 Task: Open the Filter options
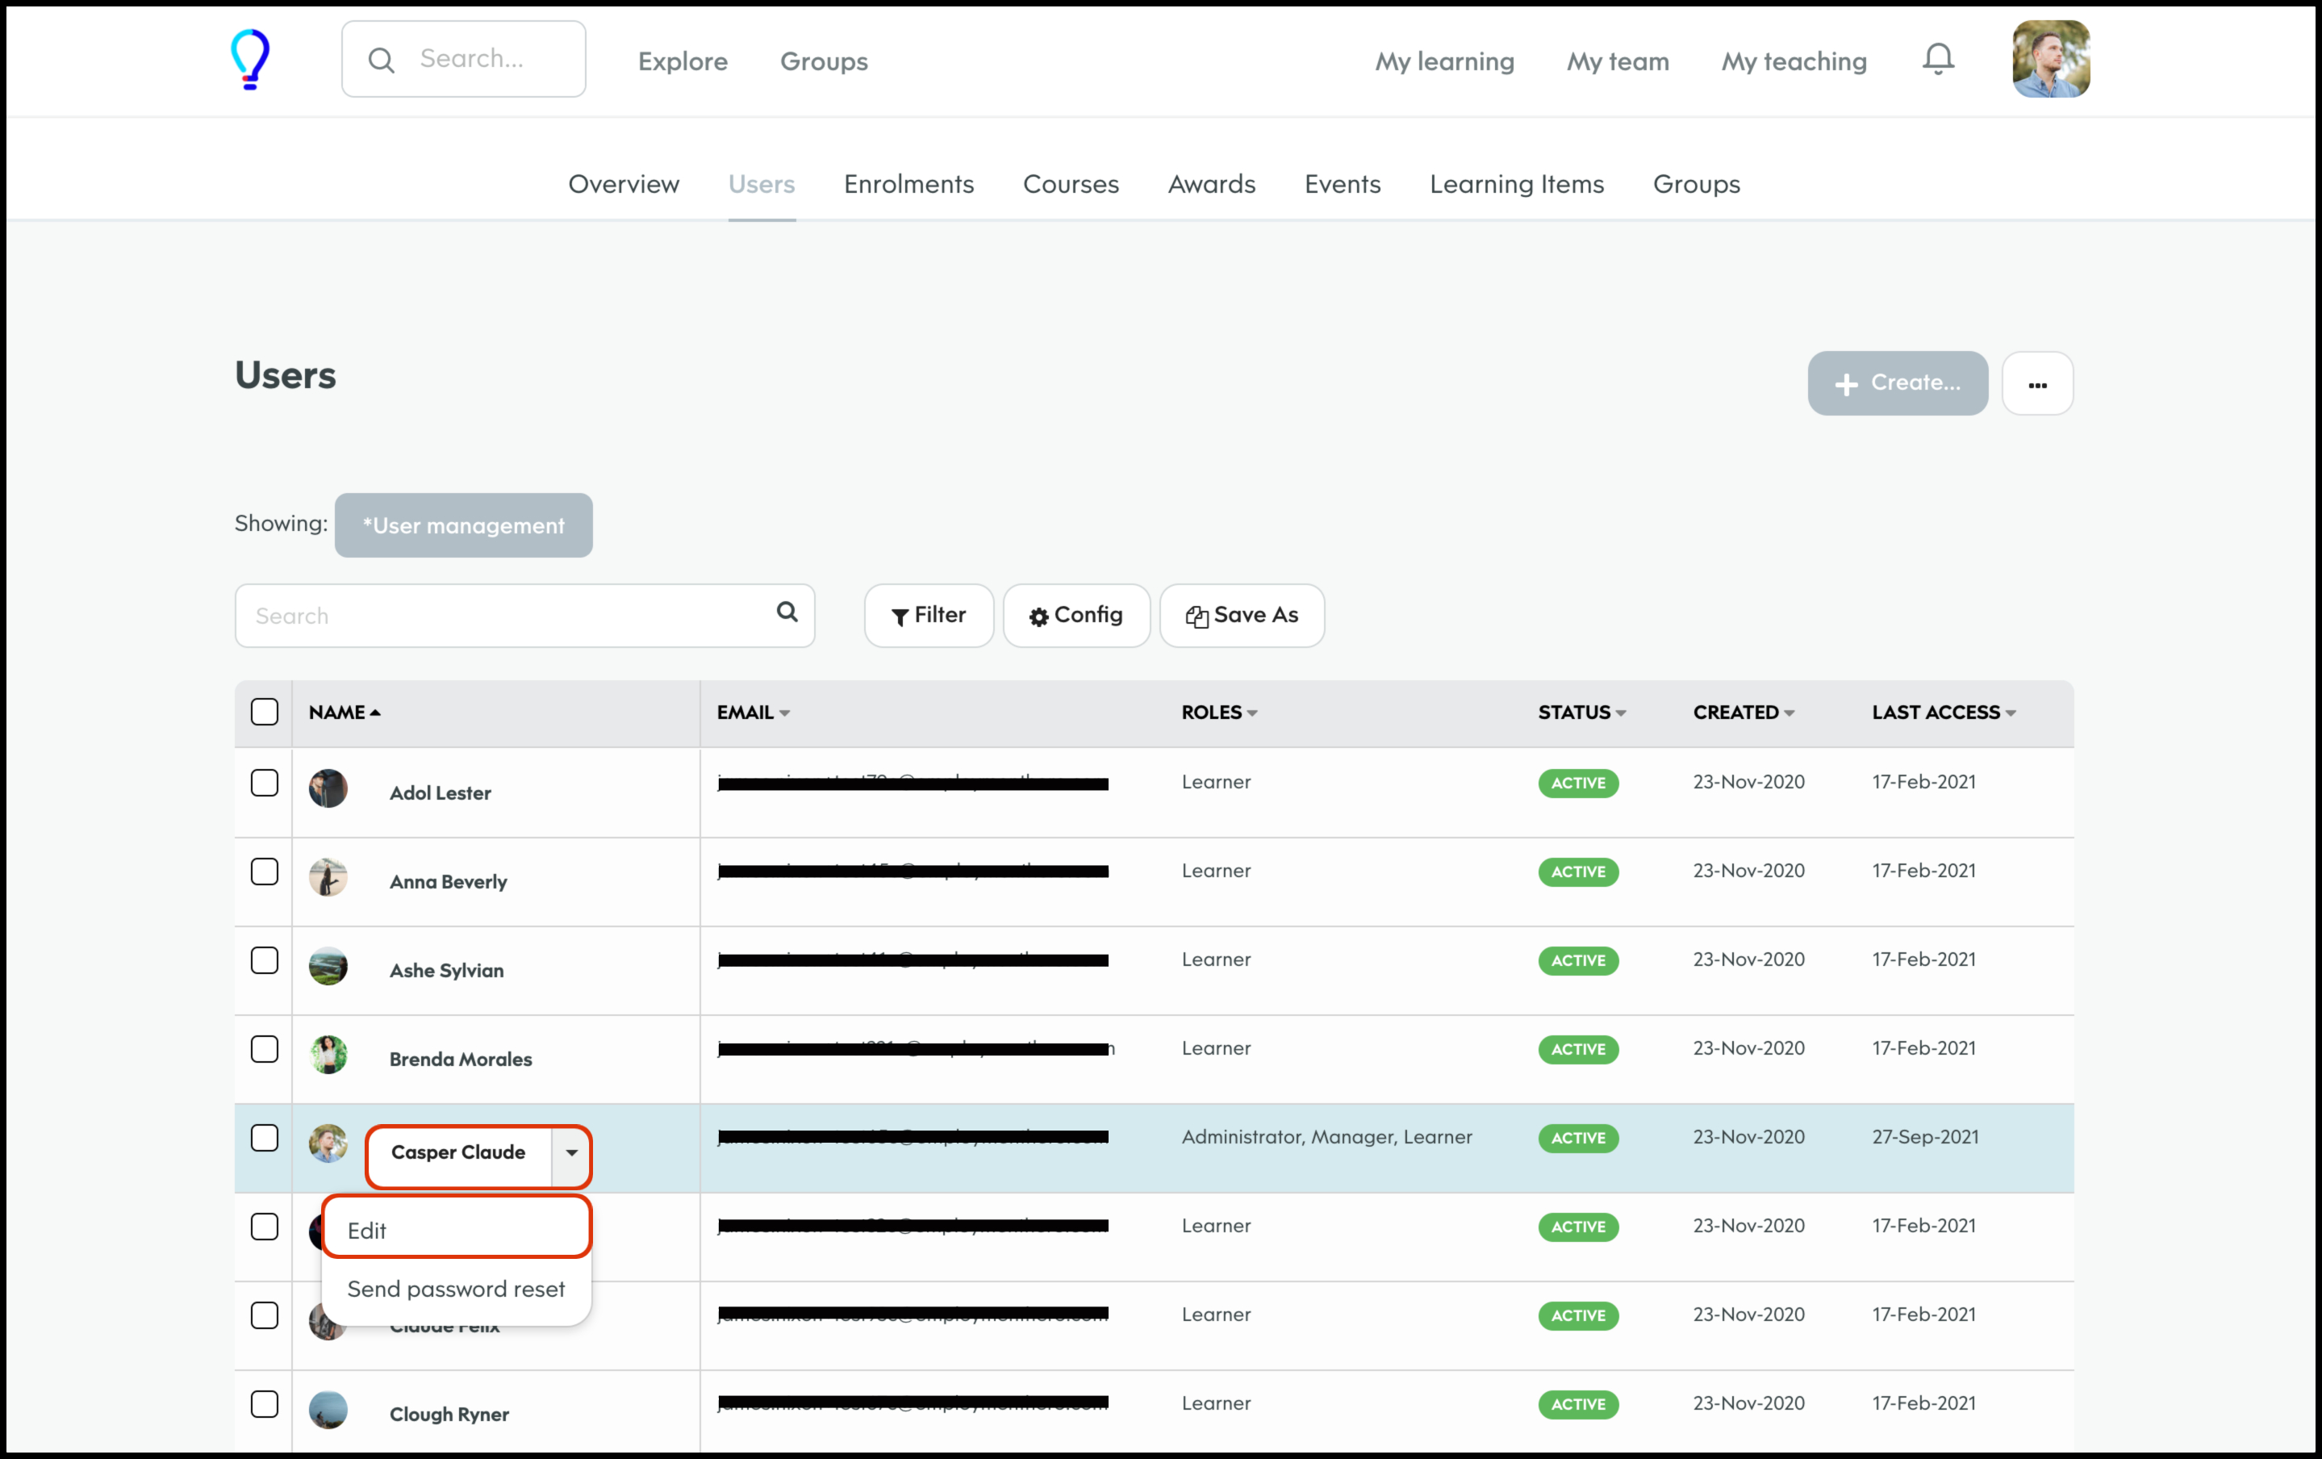pos(928,615)
